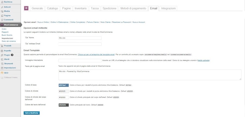Screen dimensions: 245x117
Task: Click the footer text area
Action: 150,75
